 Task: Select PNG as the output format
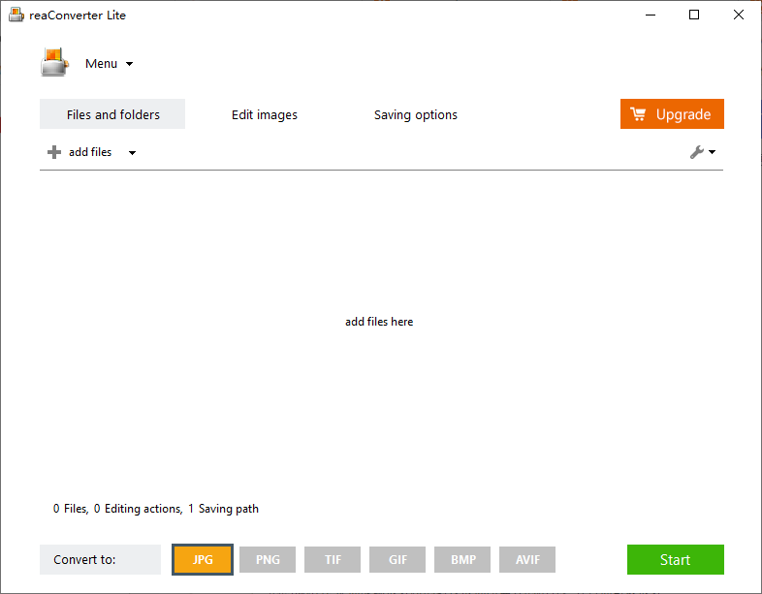click(268, 559)
